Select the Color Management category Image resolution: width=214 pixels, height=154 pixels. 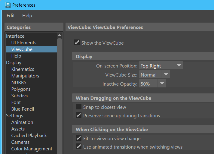[32, 149]
